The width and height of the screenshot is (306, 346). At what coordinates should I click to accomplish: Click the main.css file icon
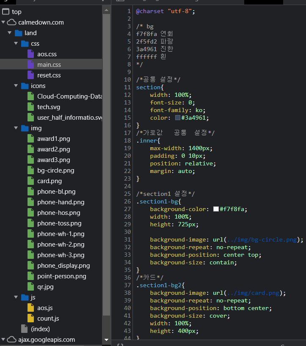point(31,65)
